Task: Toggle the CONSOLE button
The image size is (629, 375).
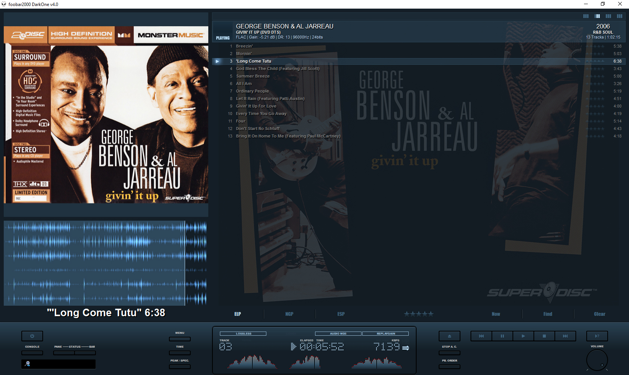Action: click(x=32, y=353)
